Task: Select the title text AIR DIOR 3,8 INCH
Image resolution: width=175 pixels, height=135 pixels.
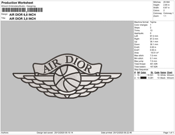Action: point(22,19)
